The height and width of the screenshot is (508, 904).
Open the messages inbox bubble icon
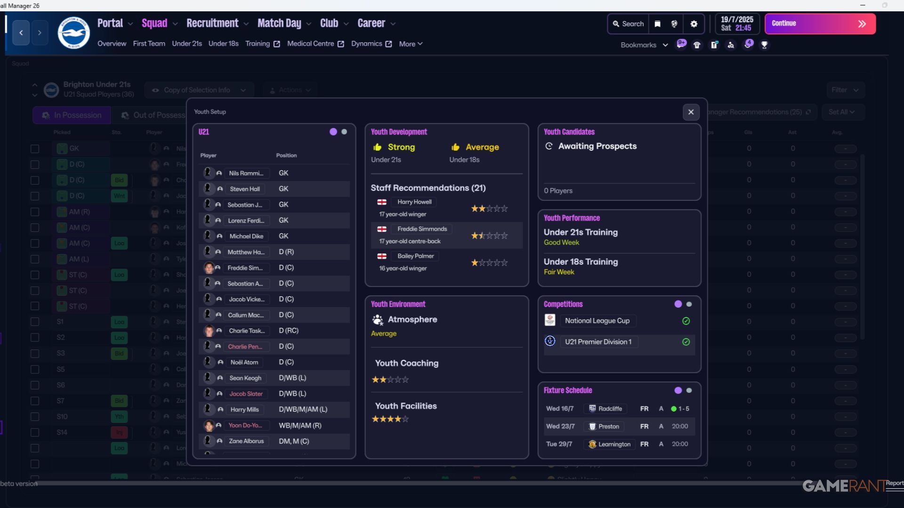pos(681,44)
